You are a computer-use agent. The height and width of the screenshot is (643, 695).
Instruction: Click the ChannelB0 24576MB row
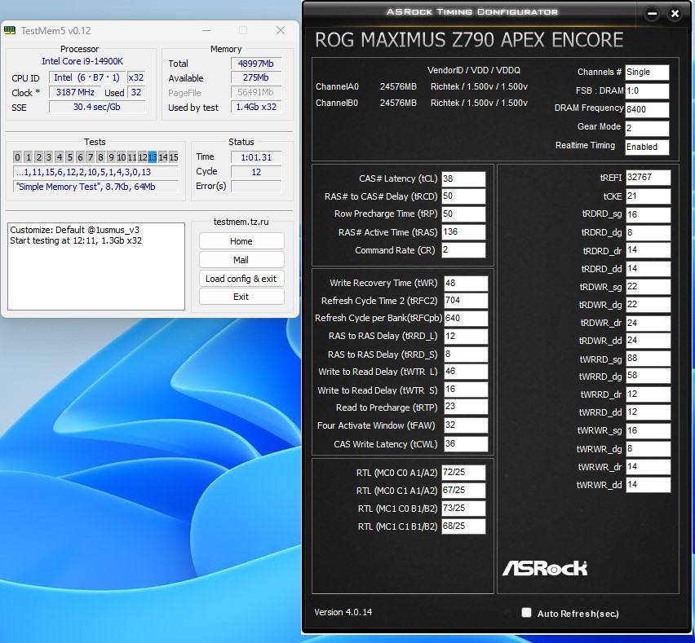pyautogui.click(x=422, y=103)
